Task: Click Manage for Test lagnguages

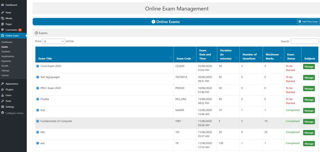Action: [x=309, y=78]
